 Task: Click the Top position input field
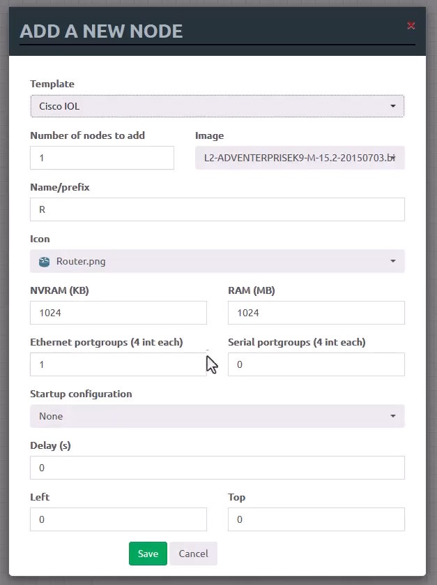tap(316, 519)
